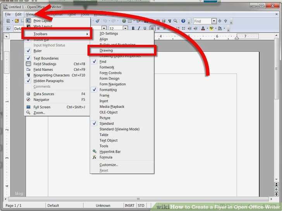The height and width of the screenshot is (211, 282).
Task: Click the Hyperlink globe icon in toolbar
Action: (124, 21)
